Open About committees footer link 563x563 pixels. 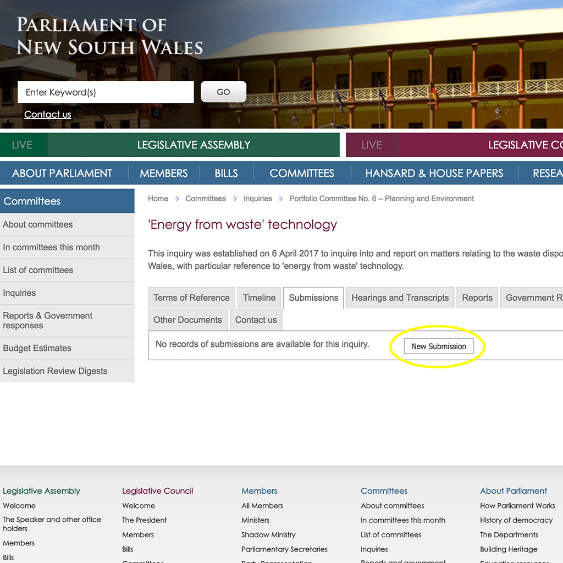[392, 506]
